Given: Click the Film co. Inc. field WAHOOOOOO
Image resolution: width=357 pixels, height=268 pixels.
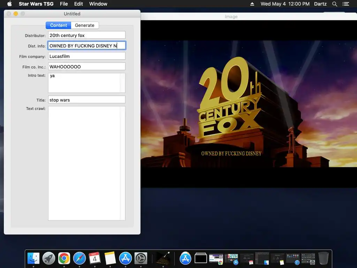Looking at the screenshot, I should (87, 67).
